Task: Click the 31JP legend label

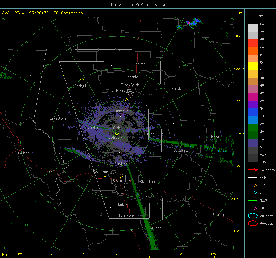Action: 264,200
